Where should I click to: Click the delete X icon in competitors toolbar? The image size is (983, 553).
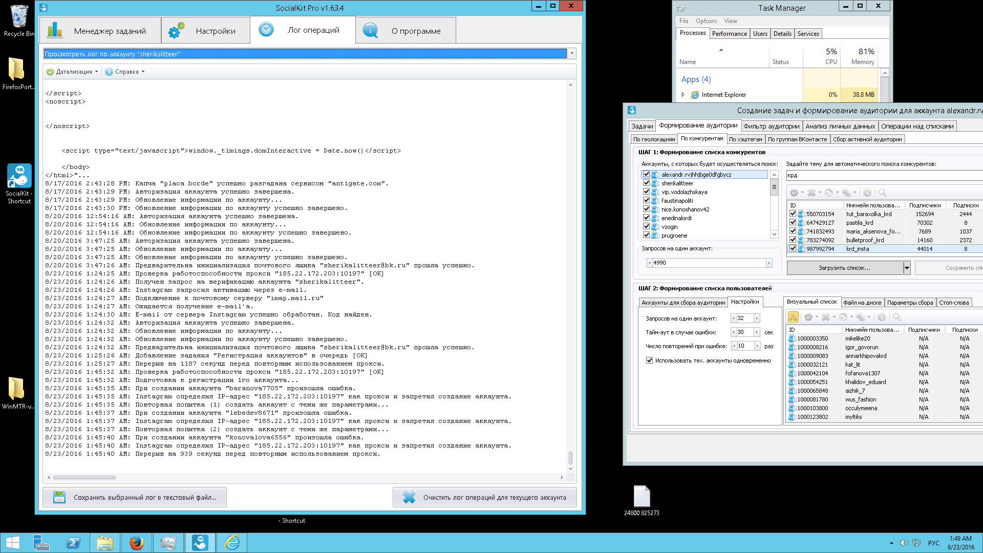(811, 193)
